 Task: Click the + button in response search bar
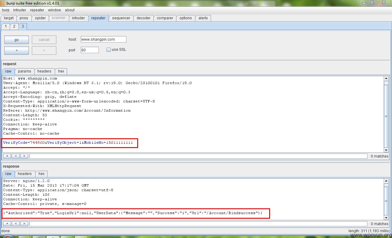click(x=7, y=224)
